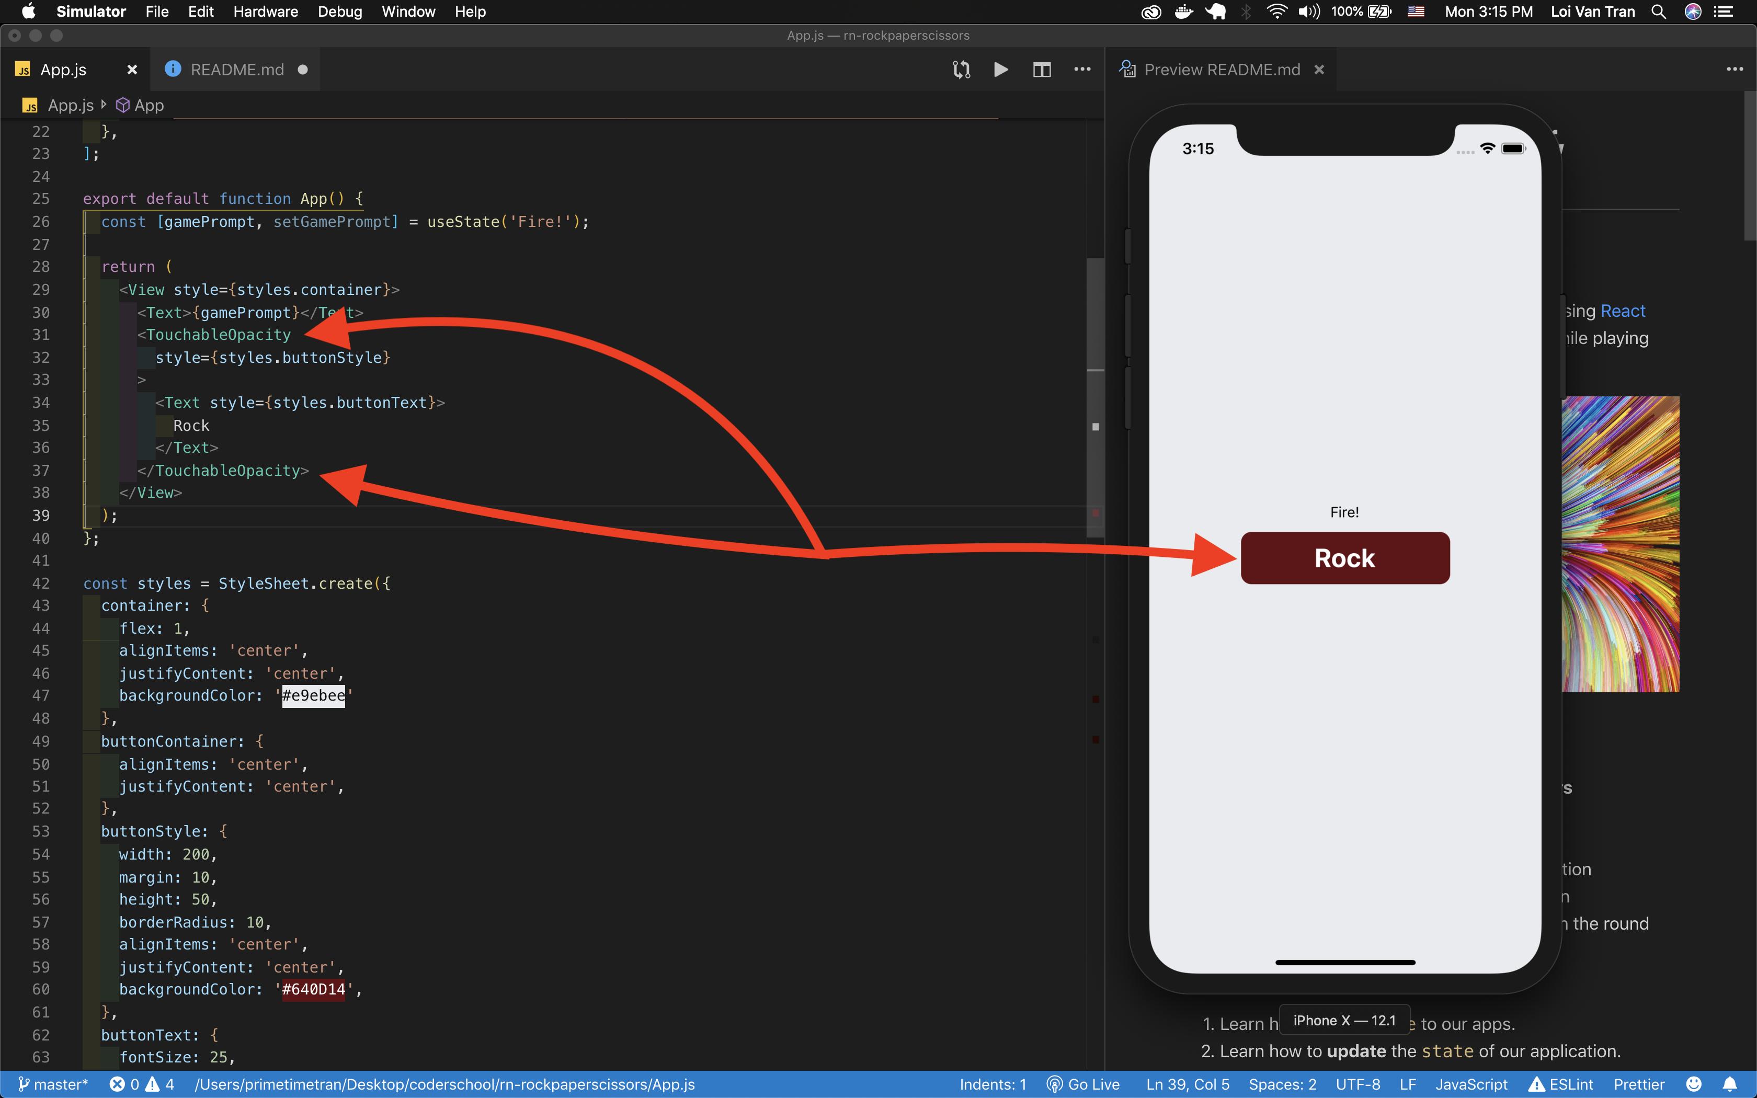Screen dimensions: 1757x1098
Task: Click the Siri icon in menu bar
Action: (1693, 12)
